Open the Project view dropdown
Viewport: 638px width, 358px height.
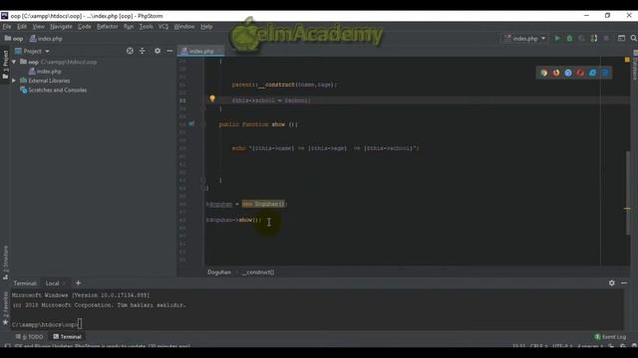(x=32, y=51)
